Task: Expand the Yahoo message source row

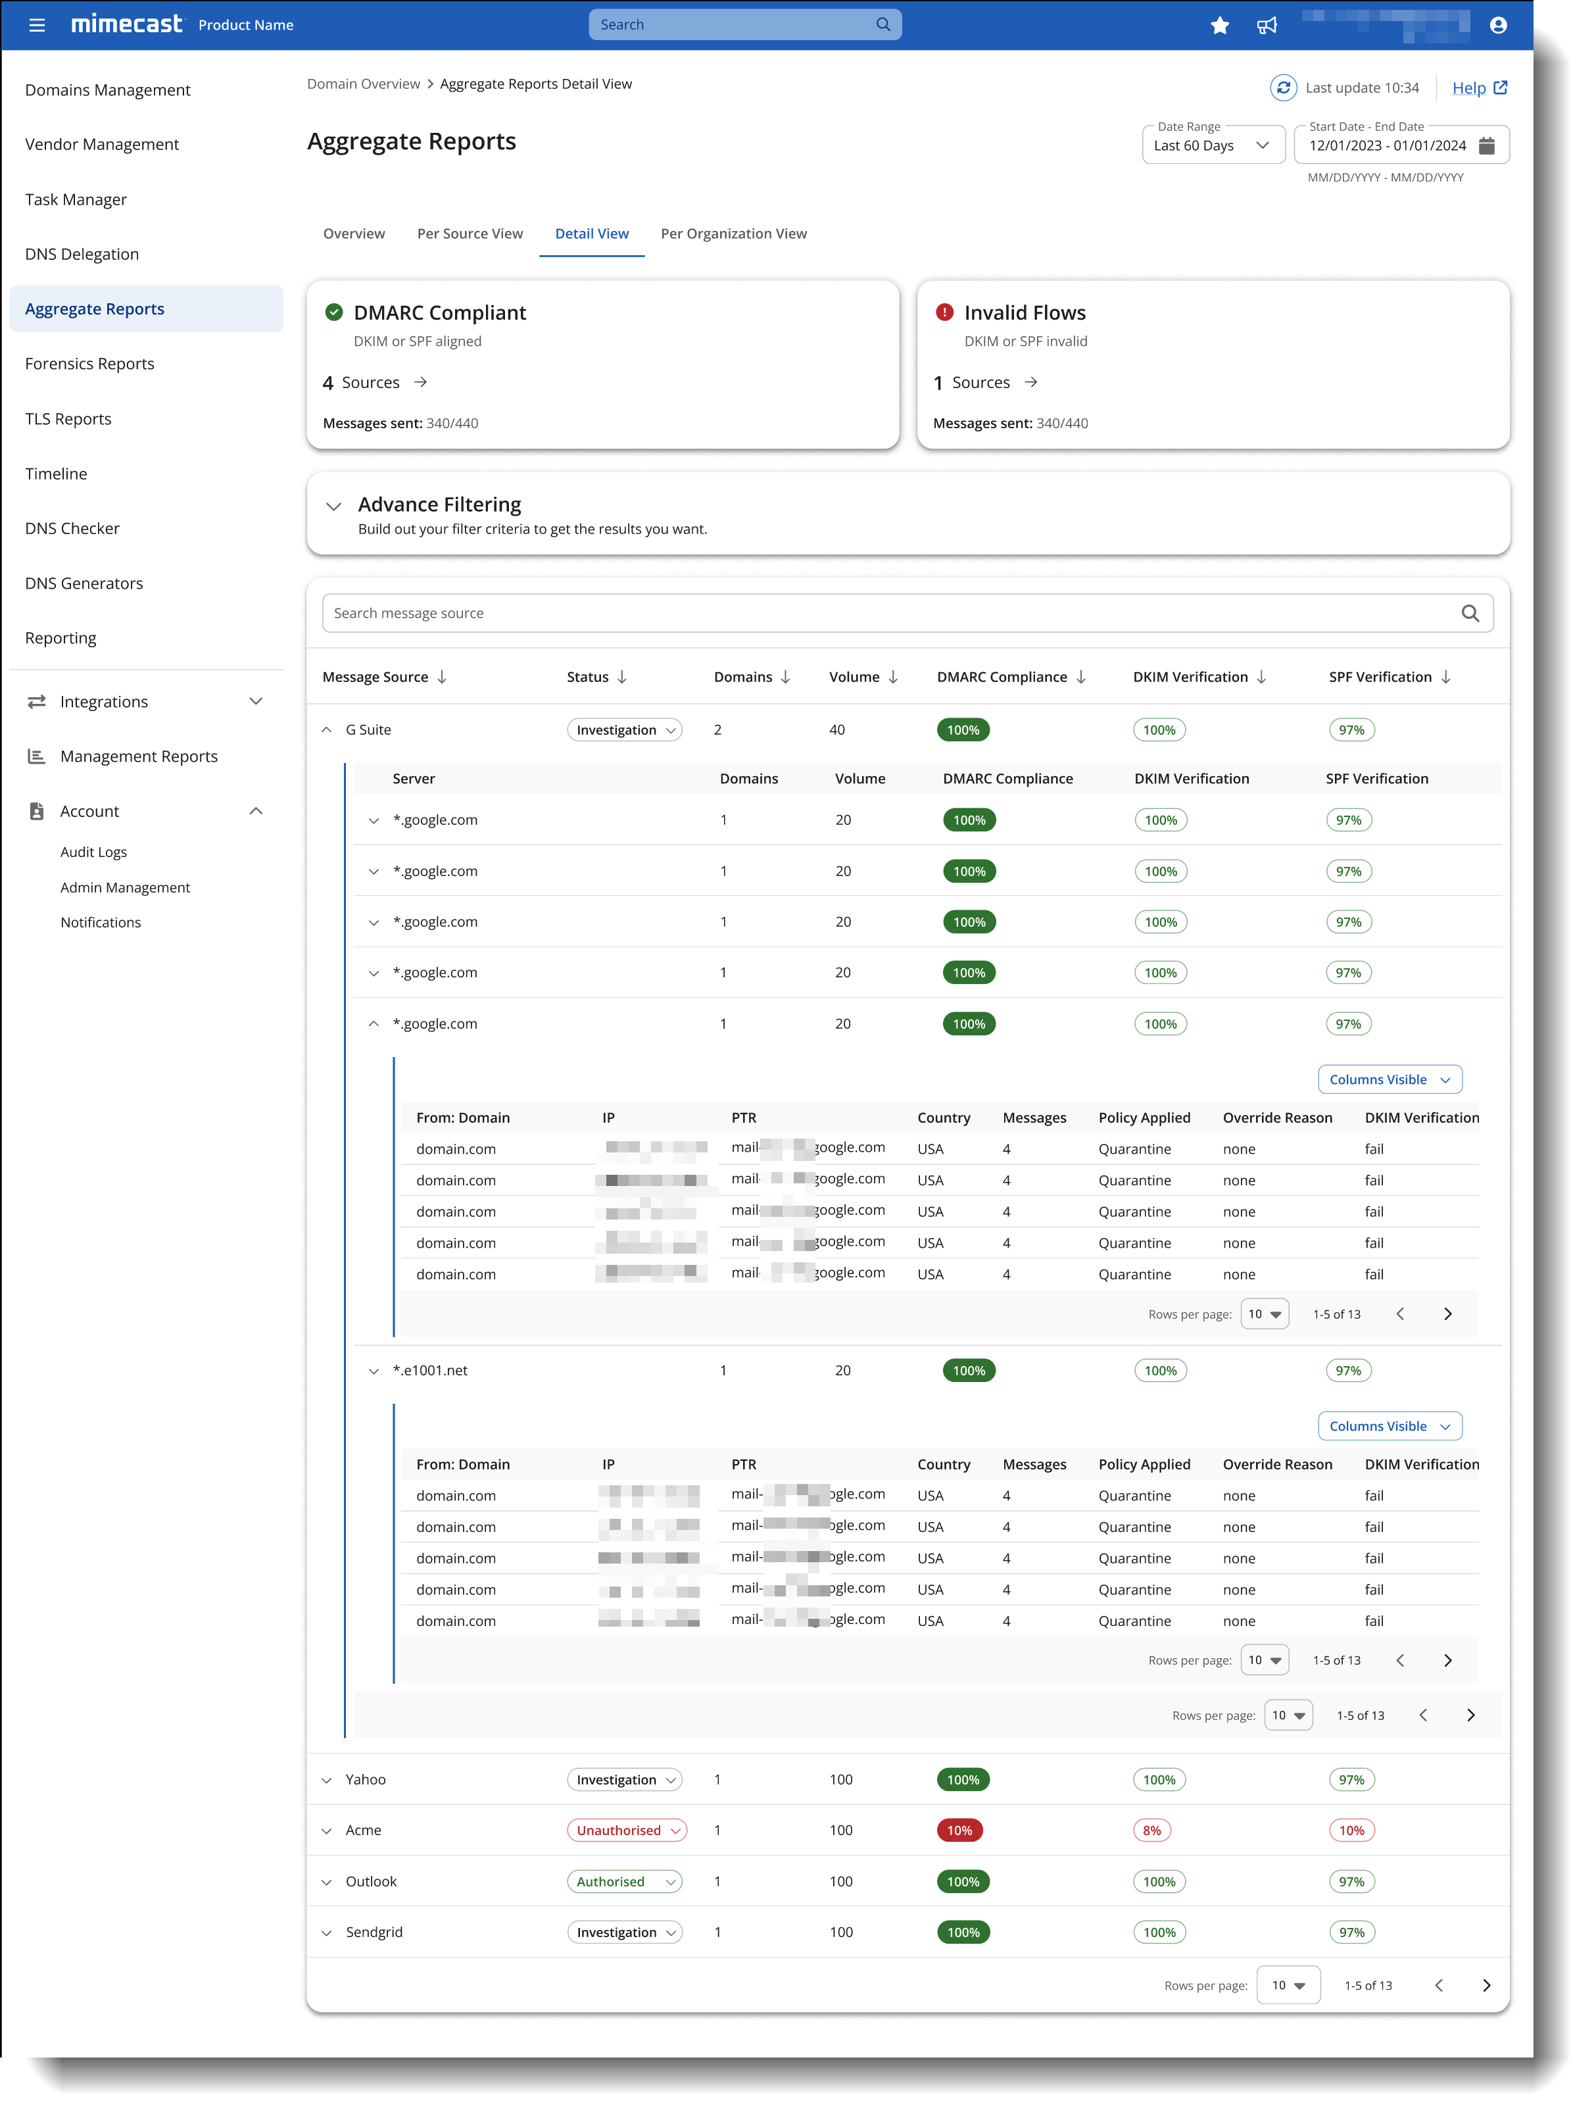Action: click(327, 1780)
